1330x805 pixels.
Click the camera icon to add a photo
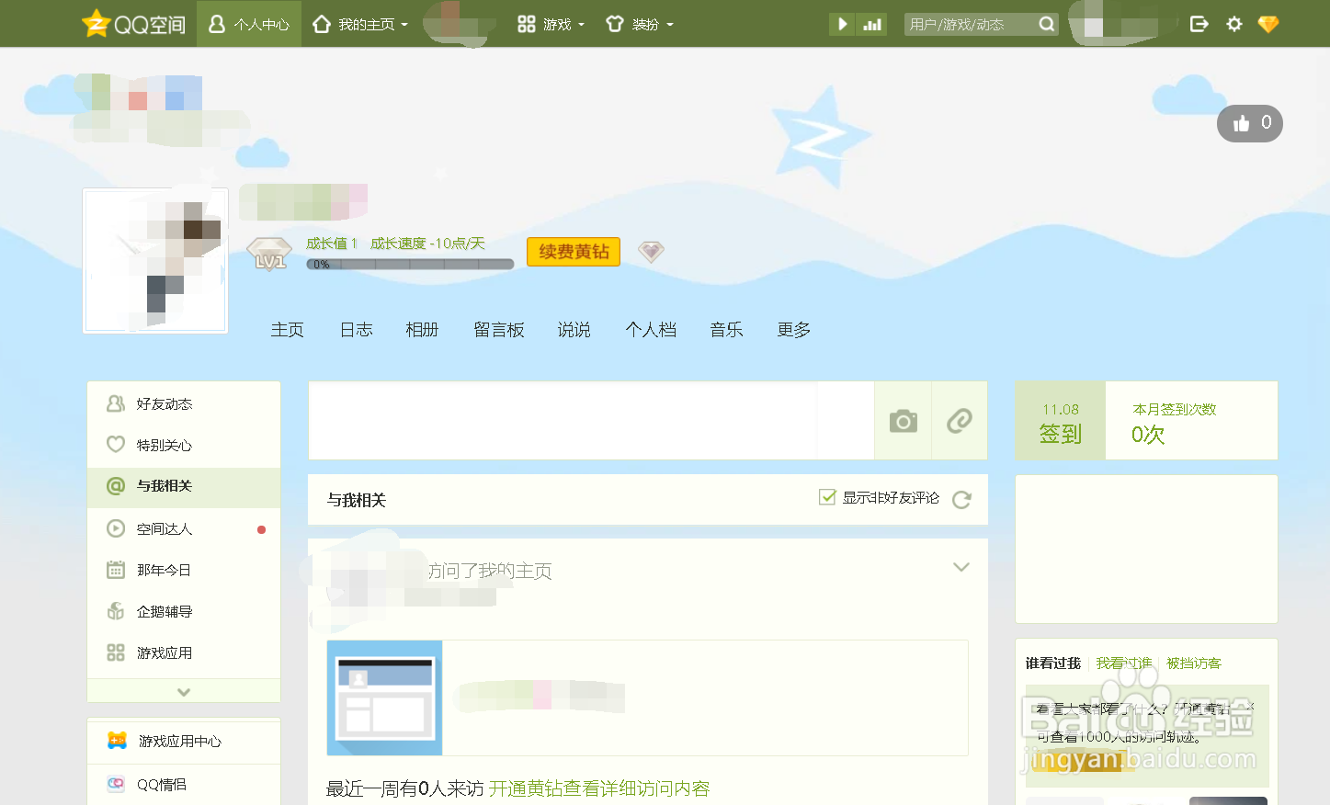(x=902, y=420)
